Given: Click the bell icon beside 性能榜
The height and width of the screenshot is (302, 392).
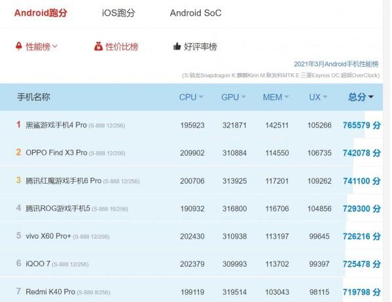Looking at the screenshot, I should tap(19, 46).
